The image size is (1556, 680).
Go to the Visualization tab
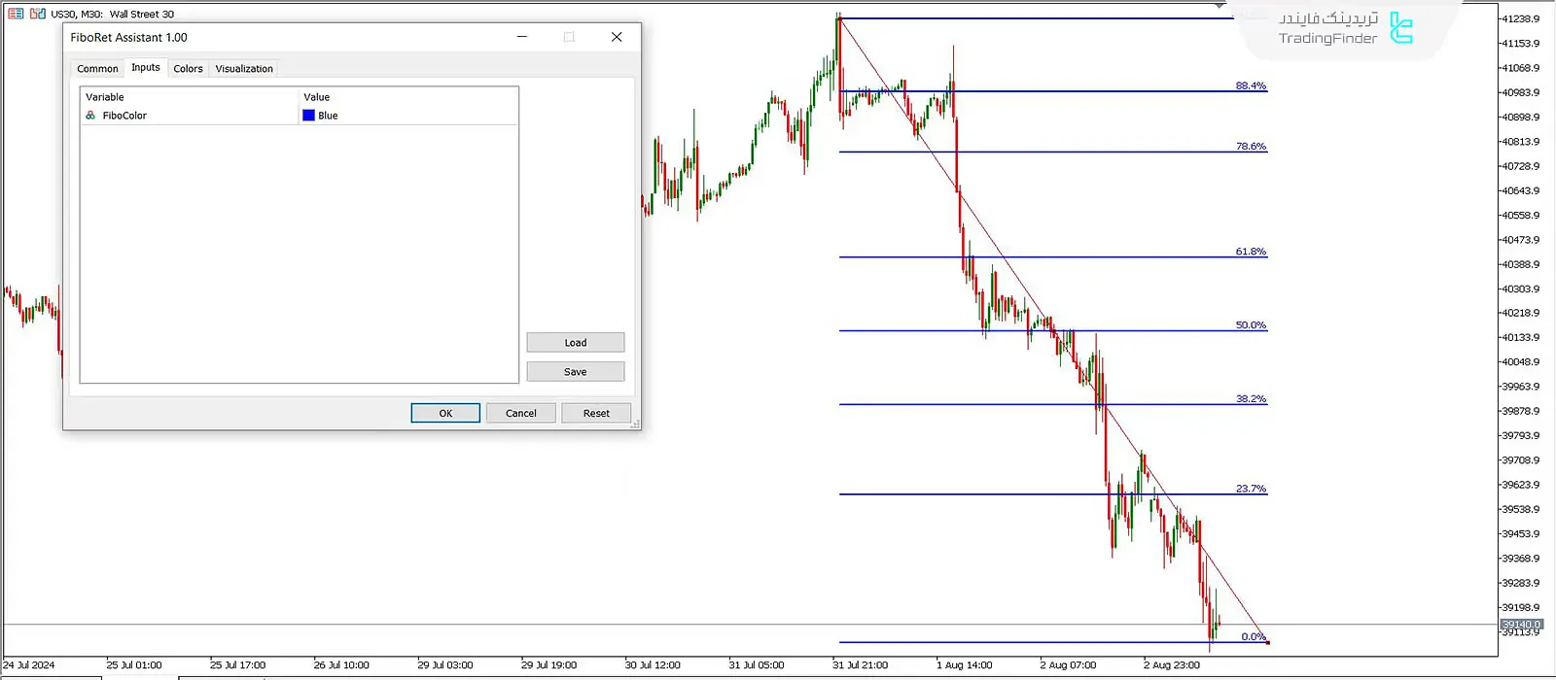point(244,69)
